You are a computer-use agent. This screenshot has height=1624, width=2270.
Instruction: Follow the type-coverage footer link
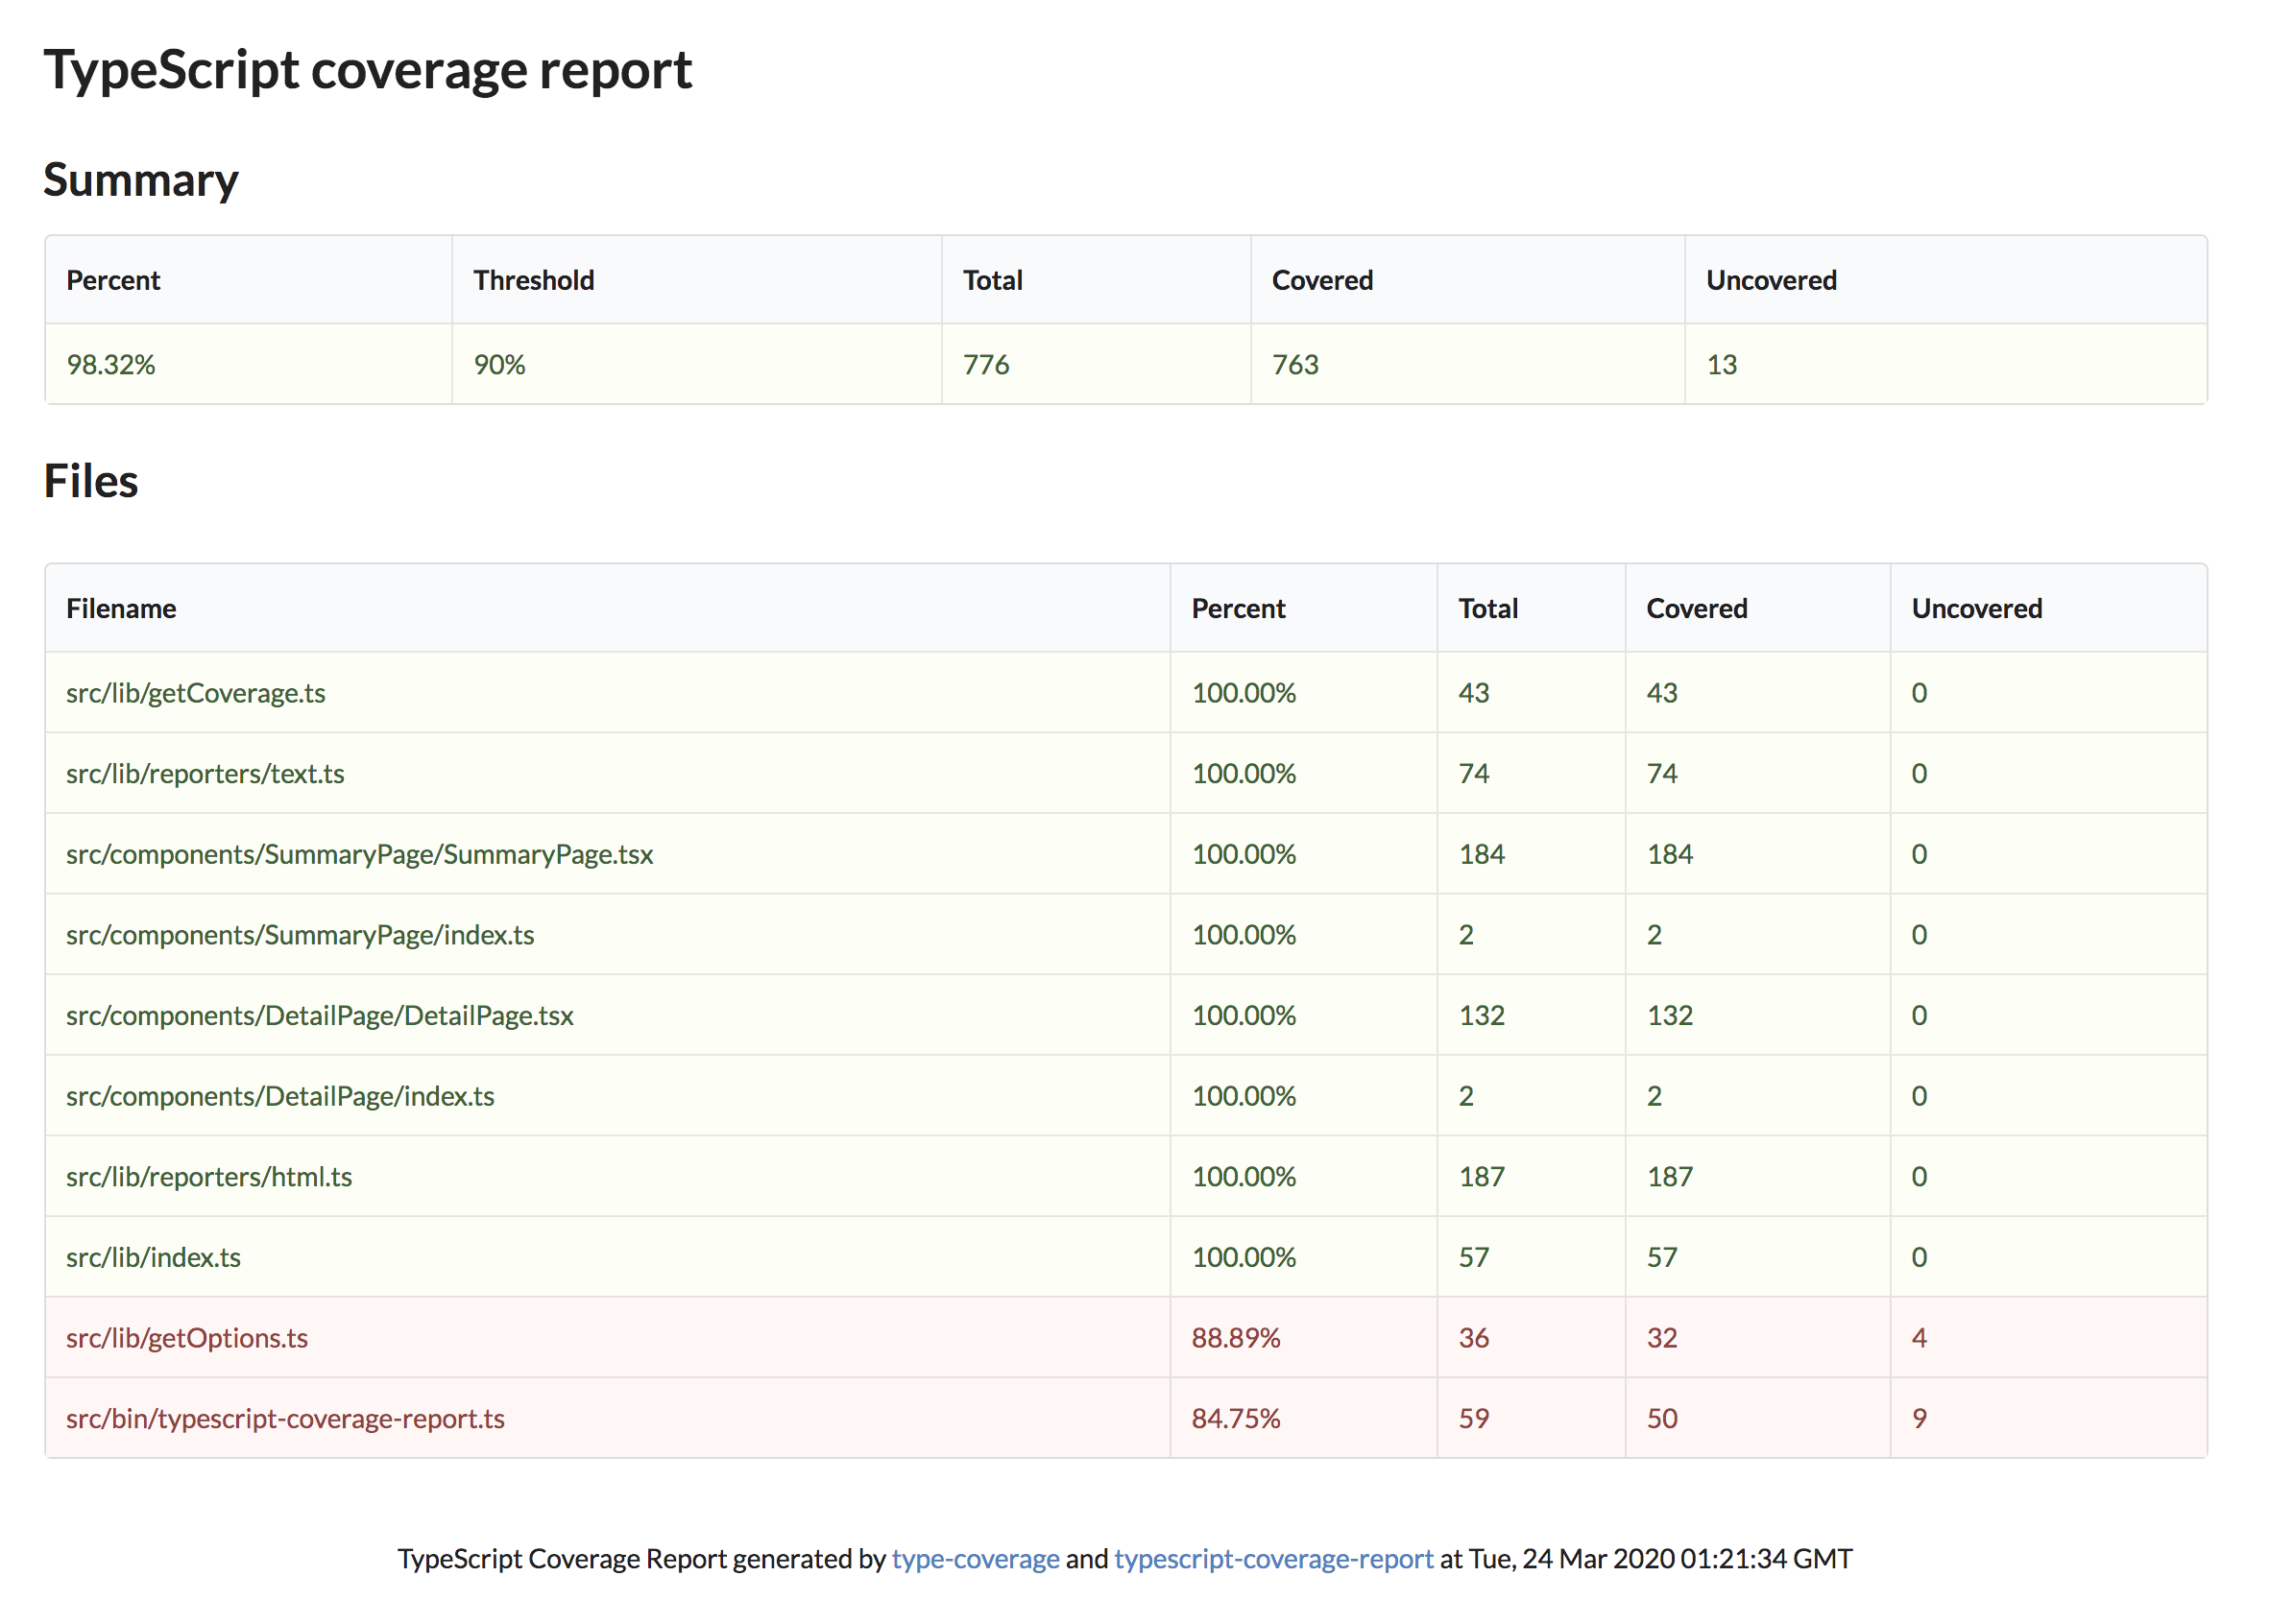[975, 1558]
